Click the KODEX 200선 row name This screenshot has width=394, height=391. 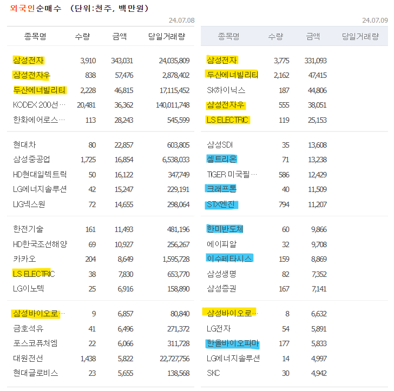39,105
